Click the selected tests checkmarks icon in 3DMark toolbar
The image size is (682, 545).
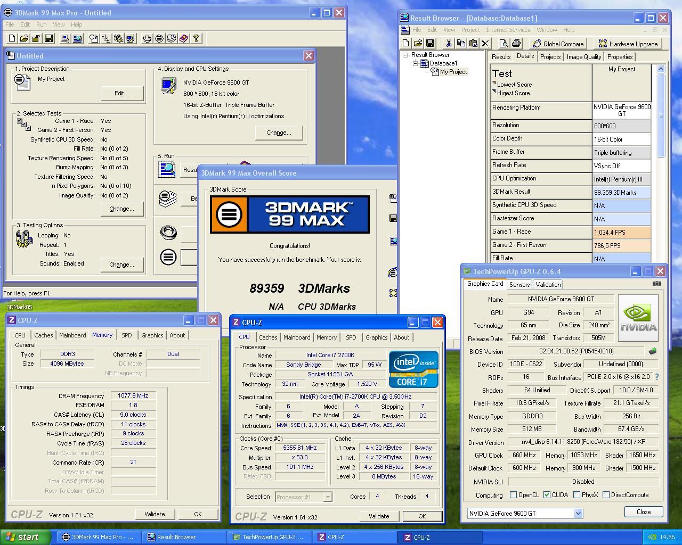[x=106, y=38]
